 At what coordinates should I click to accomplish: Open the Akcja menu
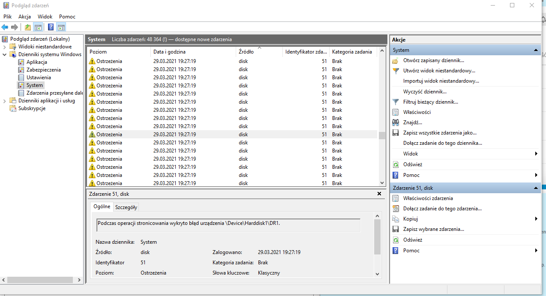click(24, 17)
